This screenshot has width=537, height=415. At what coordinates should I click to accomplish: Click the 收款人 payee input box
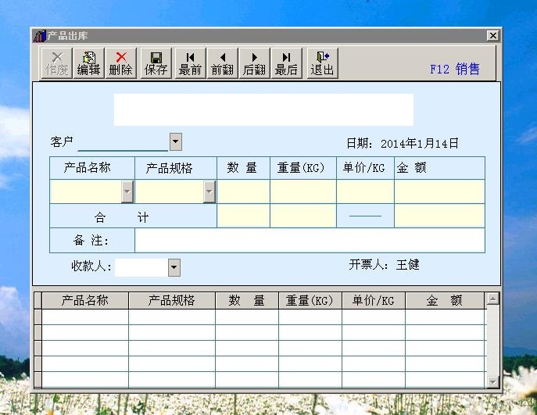141,267
